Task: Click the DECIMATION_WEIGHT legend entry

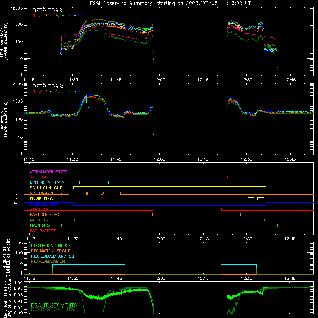Action: 50,251
